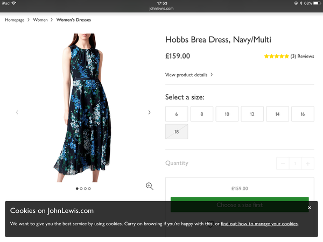Tap the five-star rating

click(x=277, y=56)
